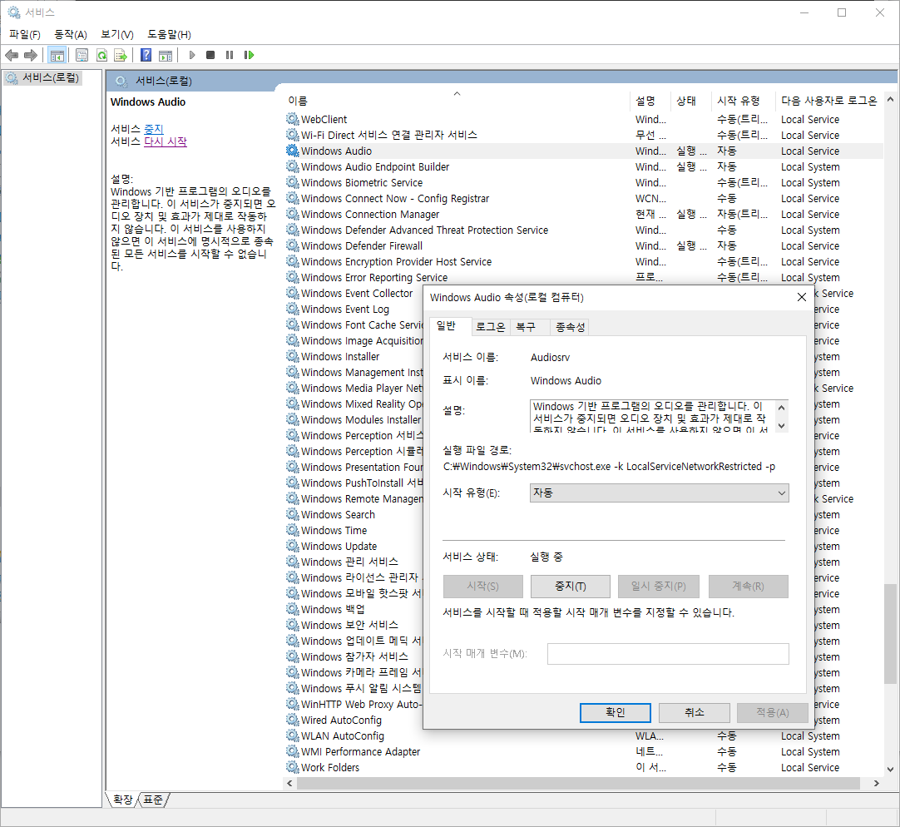Open the 도움말(H) menu
The image size is (900, 827).
[170, 34]
